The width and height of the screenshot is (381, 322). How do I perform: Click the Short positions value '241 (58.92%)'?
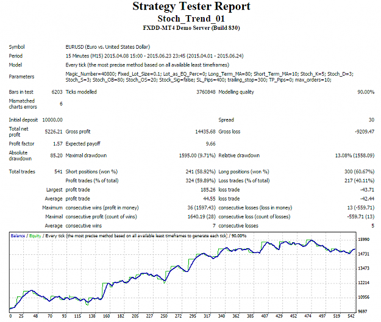tap(201, 172)
